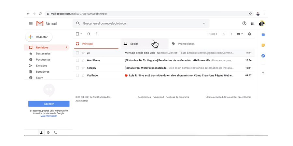293x146 pixels.
Task: Switch to the Promociones tab
Action: [x=192, y=44]
